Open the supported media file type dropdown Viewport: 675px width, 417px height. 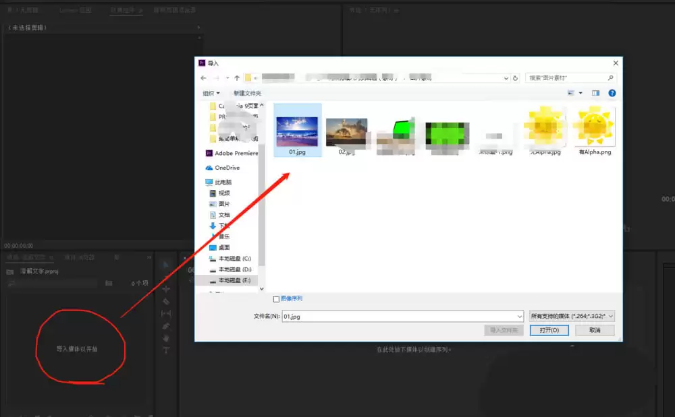tap(572, 317)
